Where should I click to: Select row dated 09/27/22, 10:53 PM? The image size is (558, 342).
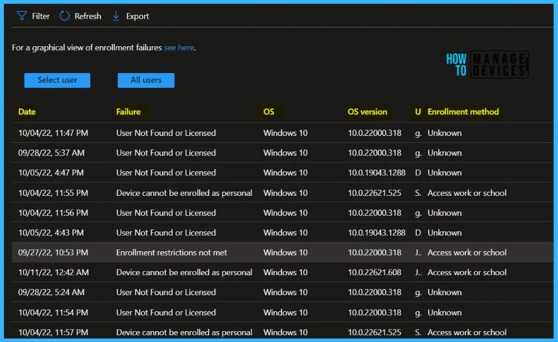282,252
